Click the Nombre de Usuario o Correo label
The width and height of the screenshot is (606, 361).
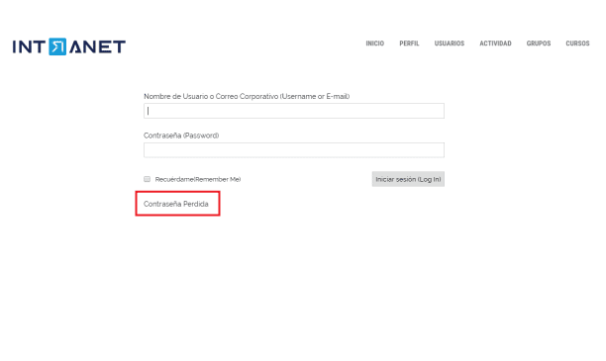[x=247, y=96]
